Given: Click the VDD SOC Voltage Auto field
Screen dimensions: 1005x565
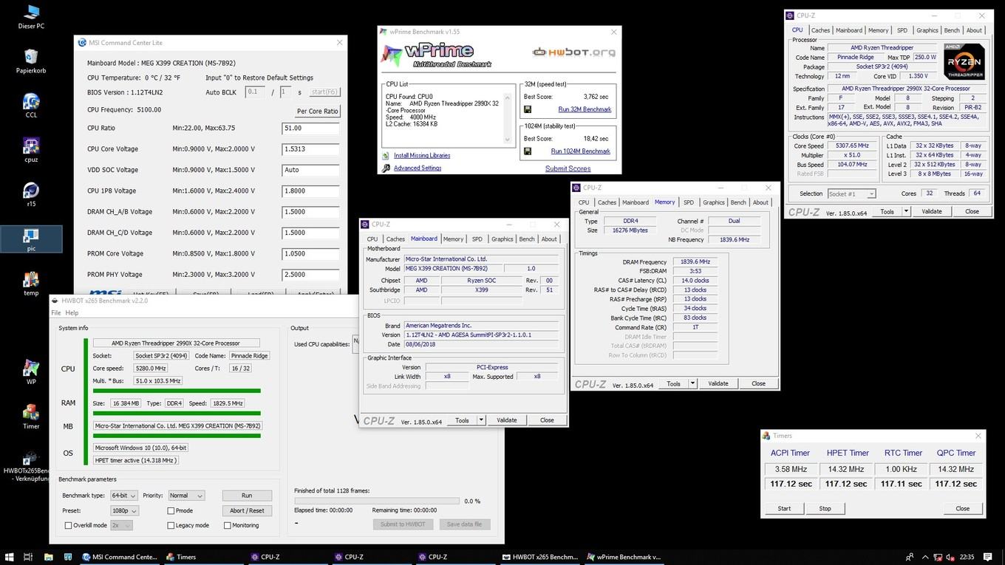Looking at the screenshot, I should pyautogui.click(x=310, y=170).
